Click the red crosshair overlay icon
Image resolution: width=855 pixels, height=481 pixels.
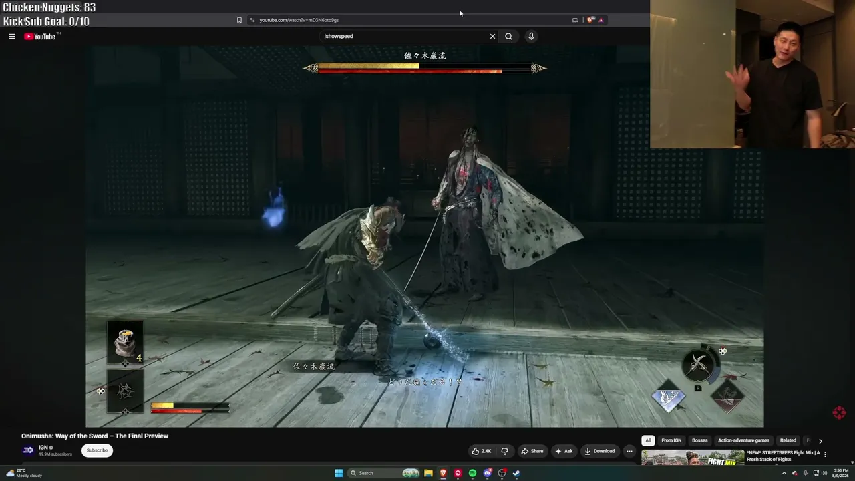pyautogui.click(x=840, y=413)
